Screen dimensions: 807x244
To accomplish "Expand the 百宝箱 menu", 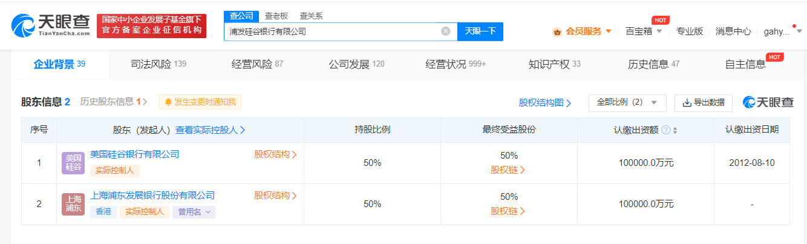I will pos(644,31).
